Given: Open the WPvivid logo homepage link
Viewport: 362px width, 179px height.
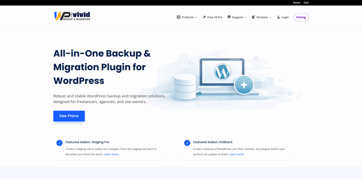Looking at the screenshot, I should pos(72,16).
